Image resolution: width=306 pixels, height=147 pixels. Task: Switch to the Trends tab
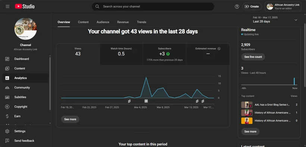(x=141, y=22)
